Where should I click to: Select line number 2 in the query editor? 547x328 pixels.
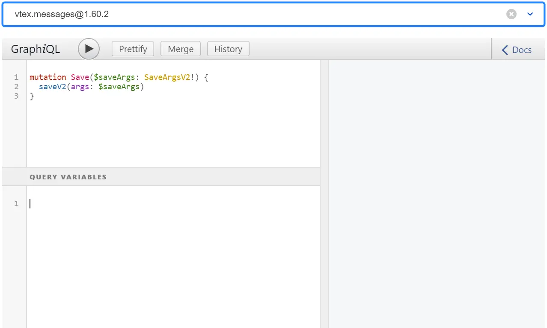(16, 86)
